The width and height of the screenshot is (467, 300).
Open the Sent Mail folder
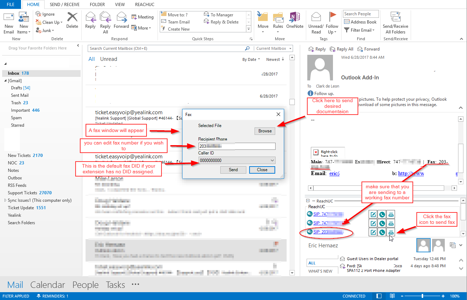(x=20, y=95)
